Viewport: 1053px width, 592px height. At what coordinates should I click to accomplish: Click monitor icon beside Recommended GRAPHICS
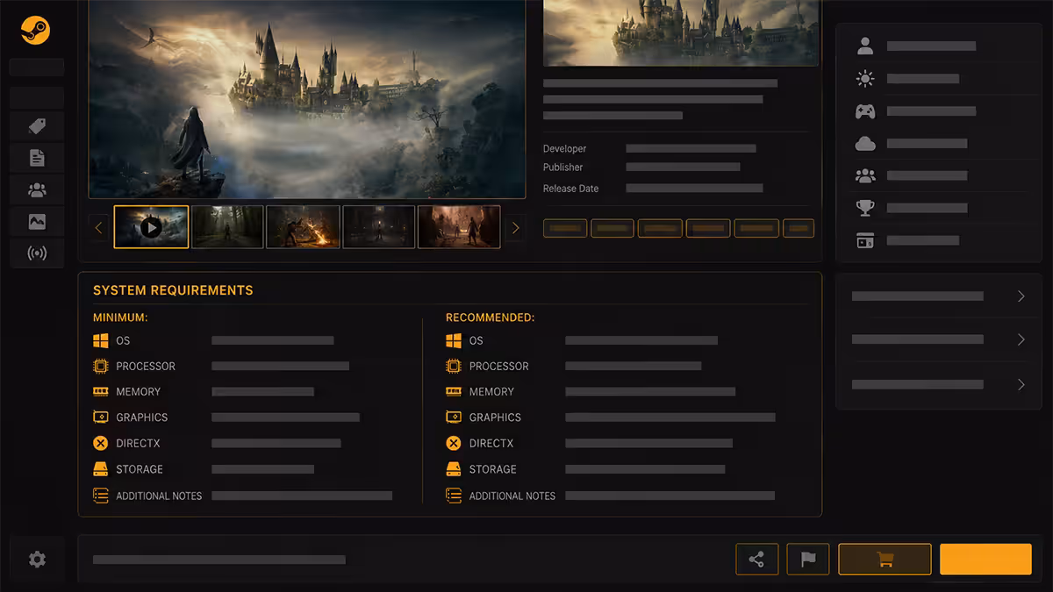[454, 417]
